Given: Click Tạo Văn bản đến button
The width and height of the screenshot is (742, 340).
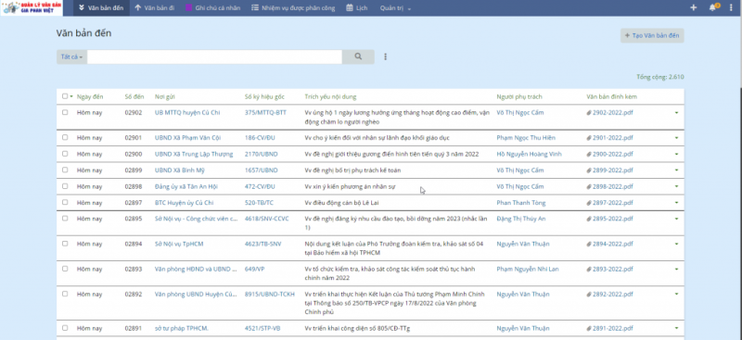Looking at the screenshot, I should coord(652,35).
